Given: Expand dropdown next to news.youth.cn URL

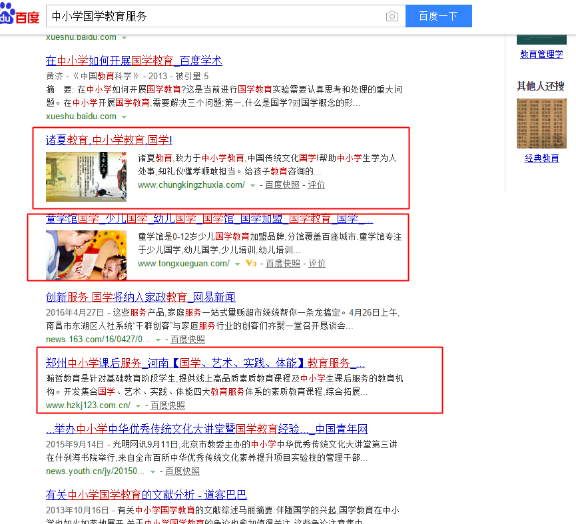Looking at the screenshot, I should tap(152, 472).
